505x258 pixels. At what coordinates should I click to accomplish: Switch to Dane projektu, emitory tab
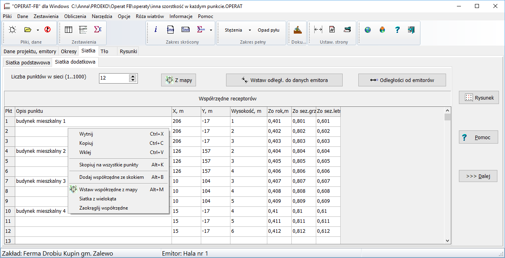click(30, 51)
